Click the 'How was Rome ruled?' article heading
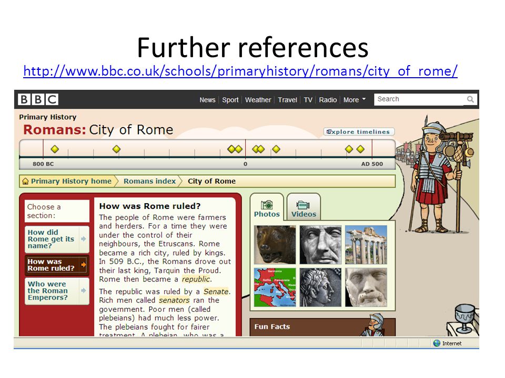Image resolution: width=505 pixels, height=378 pixels. [x=150, y=206]
